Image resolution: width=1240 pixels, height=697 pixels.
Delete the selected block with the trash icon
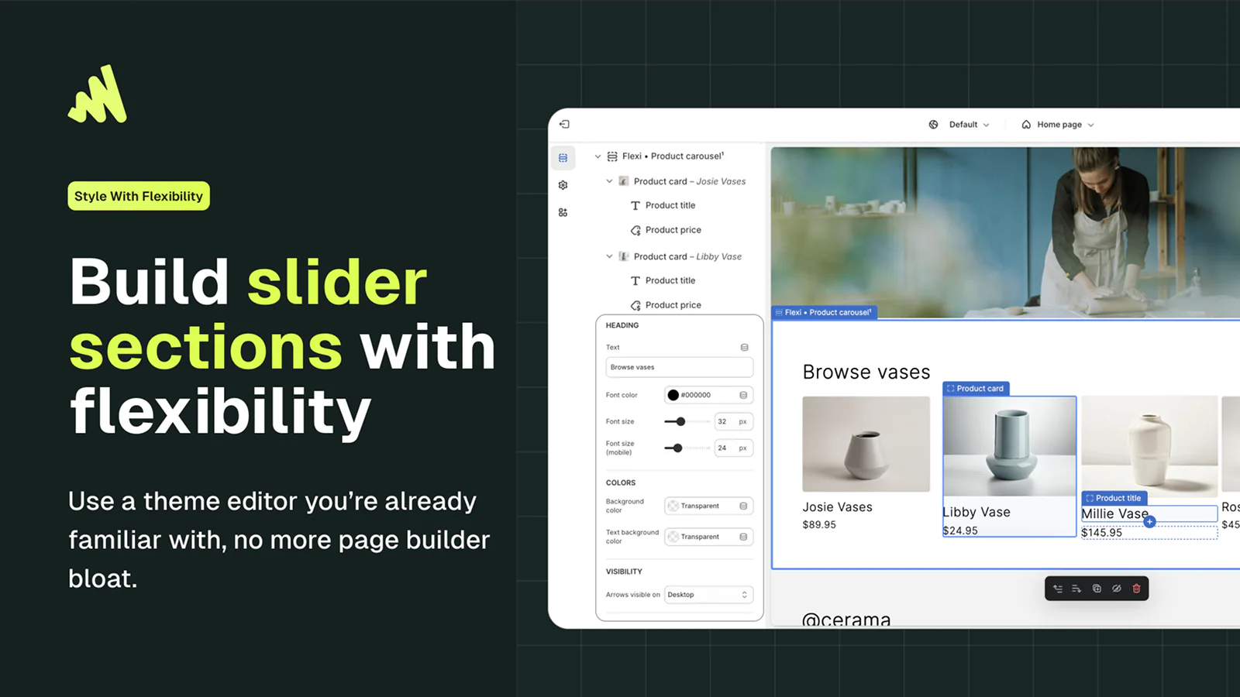1136,589
